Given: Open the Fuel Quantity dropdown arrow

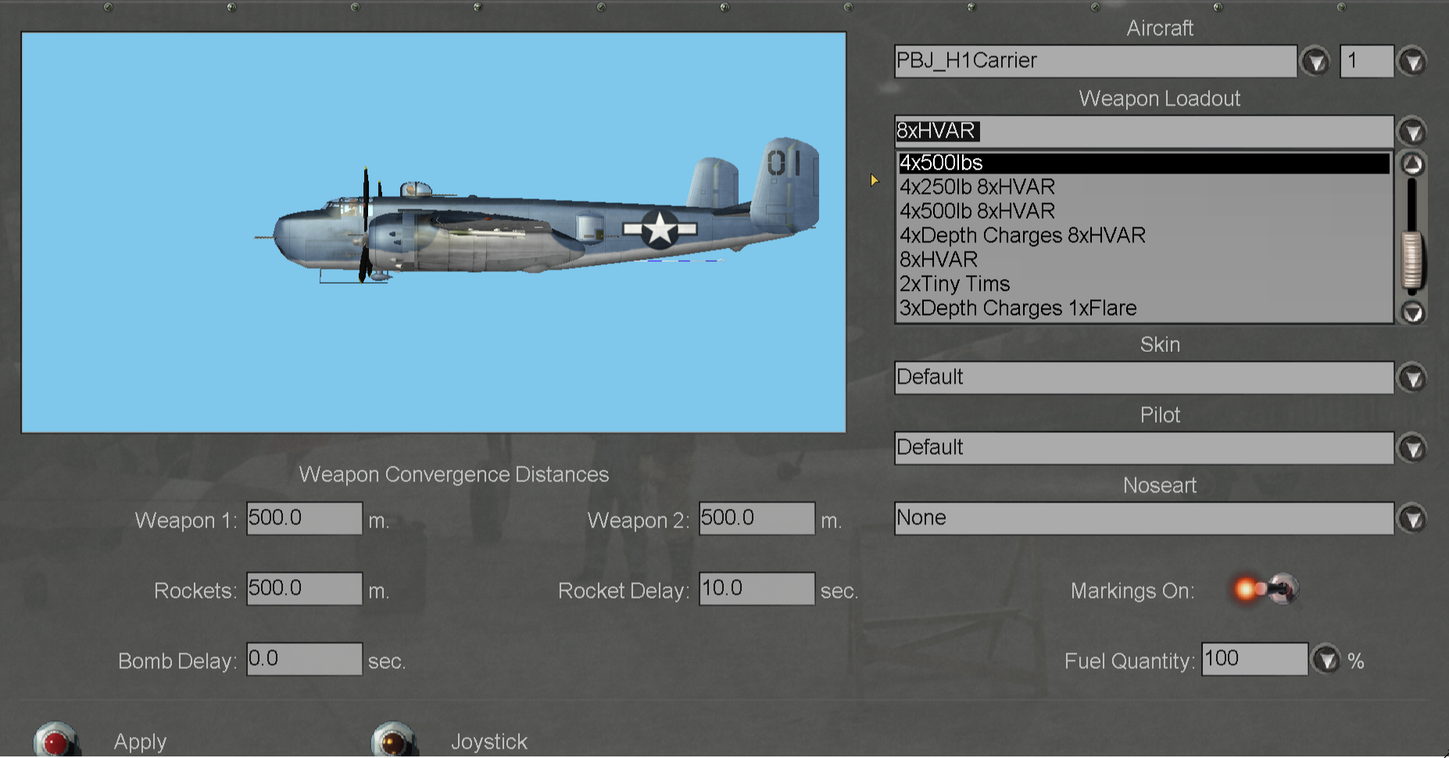Looking at the screenshot, I should (1326, 660).
